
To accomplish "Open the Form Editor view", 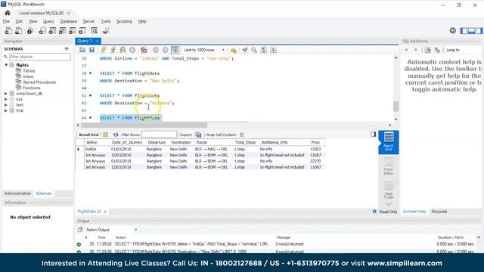I will pyautogui.click(x=388, y=166).
